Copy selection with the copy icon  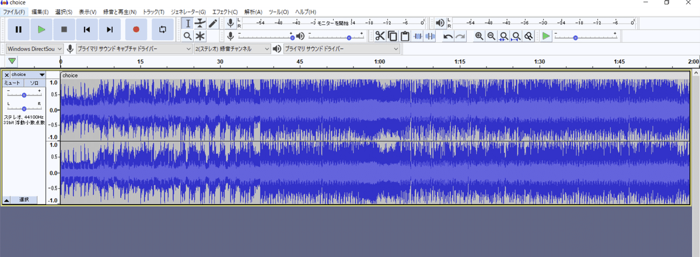[393, 36]
